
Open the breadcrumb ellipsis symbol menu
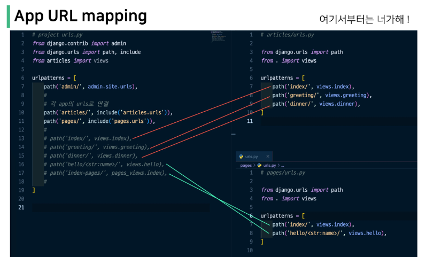coord(283,165)
